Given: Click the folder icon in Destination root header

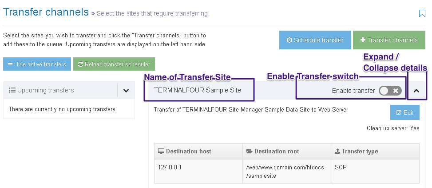Looking at the screenshot, I should 249,151.
